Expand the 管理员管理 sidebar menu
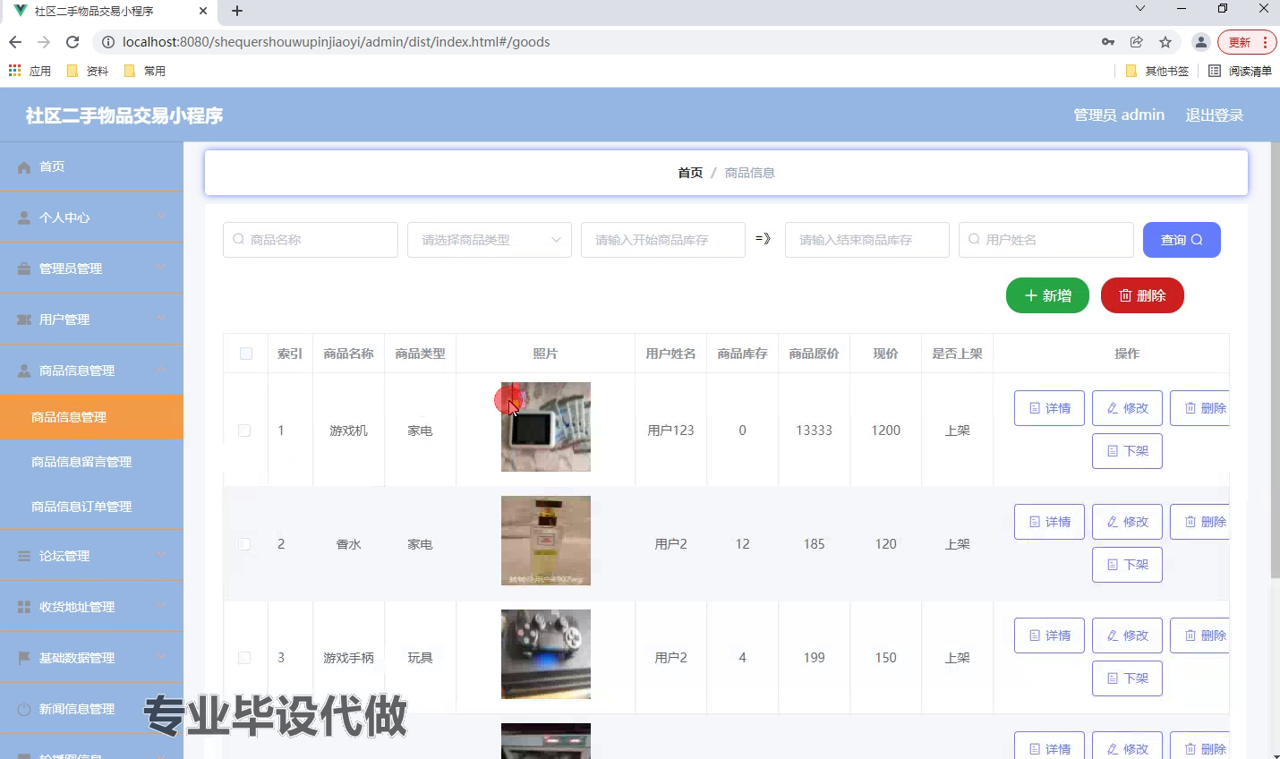The image size is (1280, 759). [x=91, y=269]
